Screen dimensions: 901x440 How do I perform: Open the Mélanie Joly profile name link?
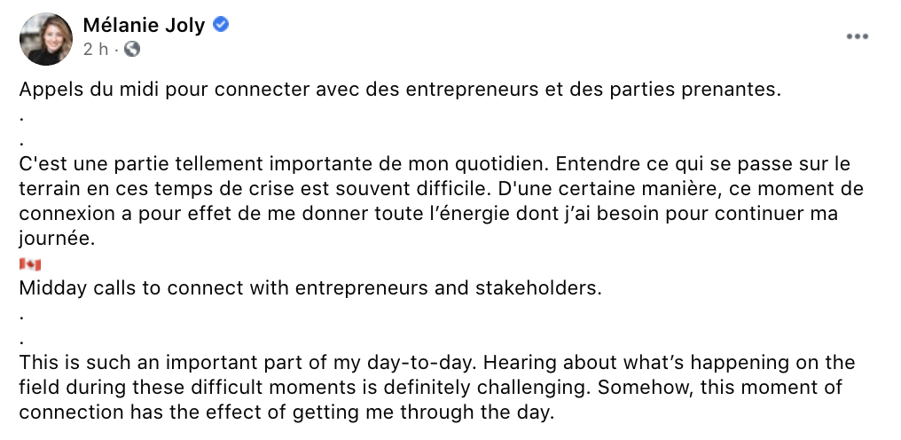145,26
